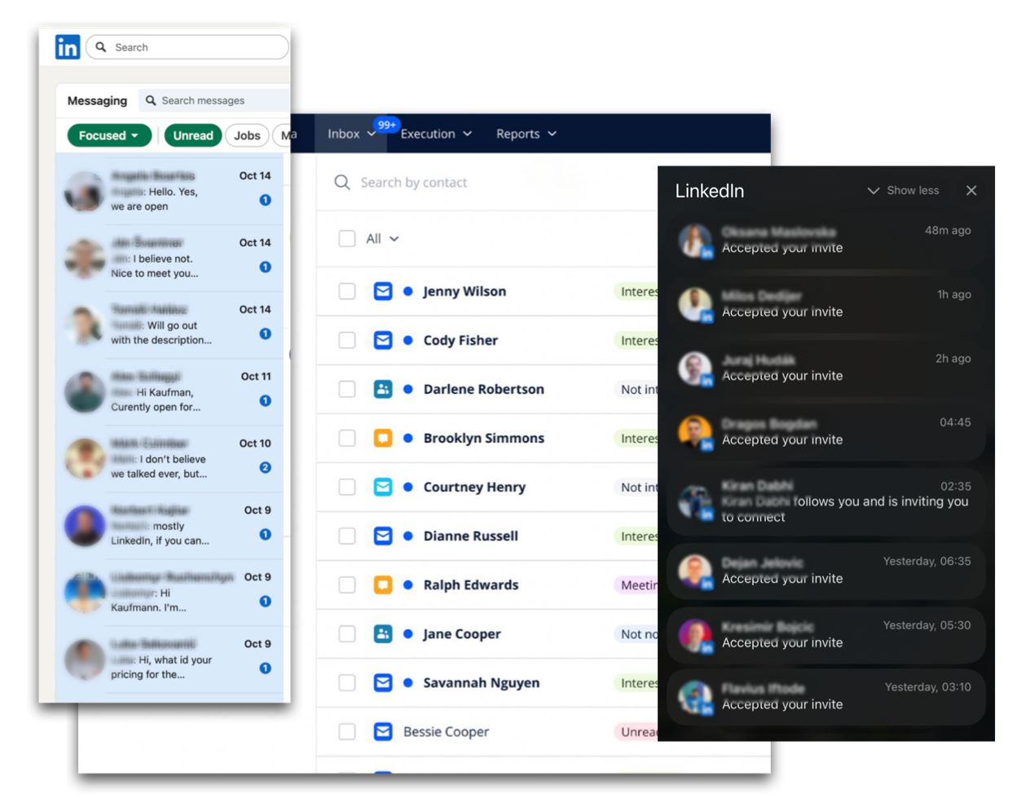This screenshot has width=1030, height=807.
Task: Tick the checkbox for Cody Fisher
Action: pos(347,340)
